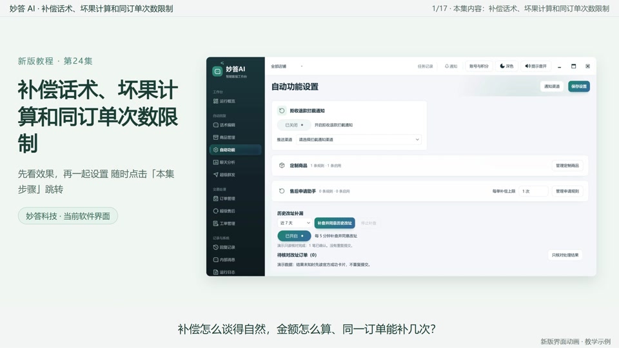619x348 pixels.
Task: Click the 保存设置 button
Action: [x=579, y=86]
